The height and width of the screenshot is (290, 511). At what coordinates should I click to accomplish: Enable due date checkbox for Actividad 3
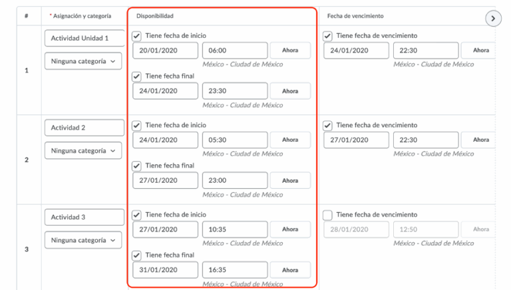pyautogui.click(x=327, y=215)
